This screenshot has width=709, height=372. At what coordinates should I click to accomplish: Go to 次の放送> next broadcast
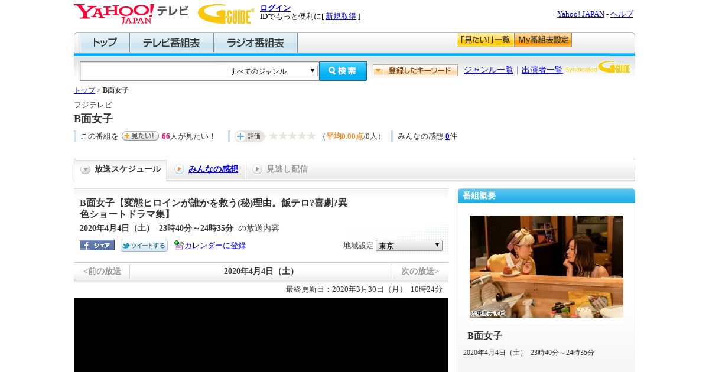(x=420, y=272)
